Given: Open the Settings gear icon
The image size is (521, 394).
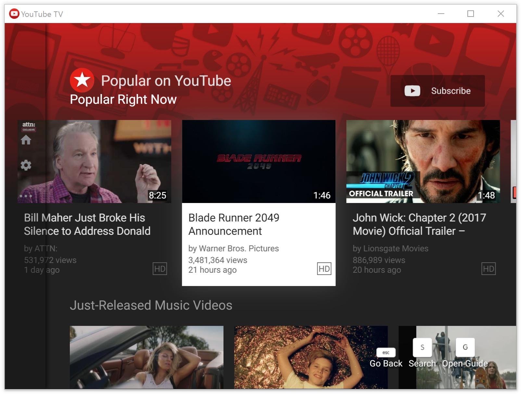Looking at the screenshot, I should coord(26,165).
